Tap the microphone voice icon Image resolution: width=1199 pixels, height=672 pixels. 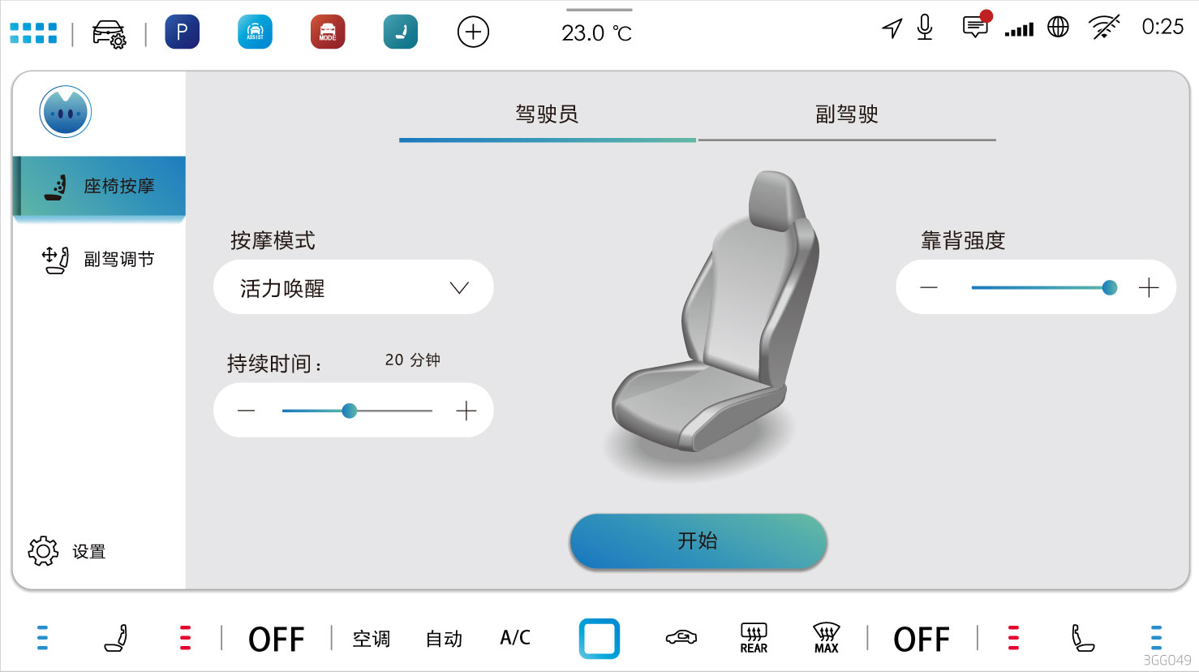coord(925,28)
